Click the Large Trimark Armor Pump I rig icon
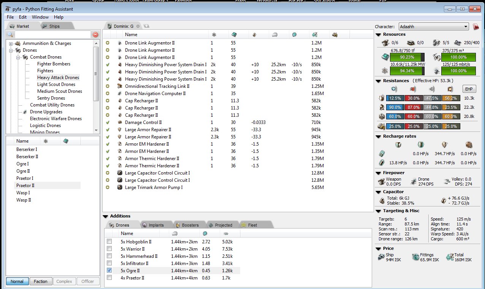The image size is (485, 289). tap(120, 187)
